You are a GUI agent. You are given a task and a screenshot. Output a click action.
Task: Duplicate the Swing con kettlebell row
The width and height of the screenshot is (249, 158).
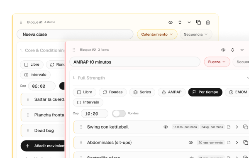coord(246,127)
